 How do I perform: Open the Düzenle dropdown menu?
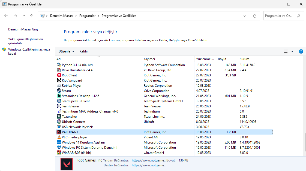click(66, 51)
